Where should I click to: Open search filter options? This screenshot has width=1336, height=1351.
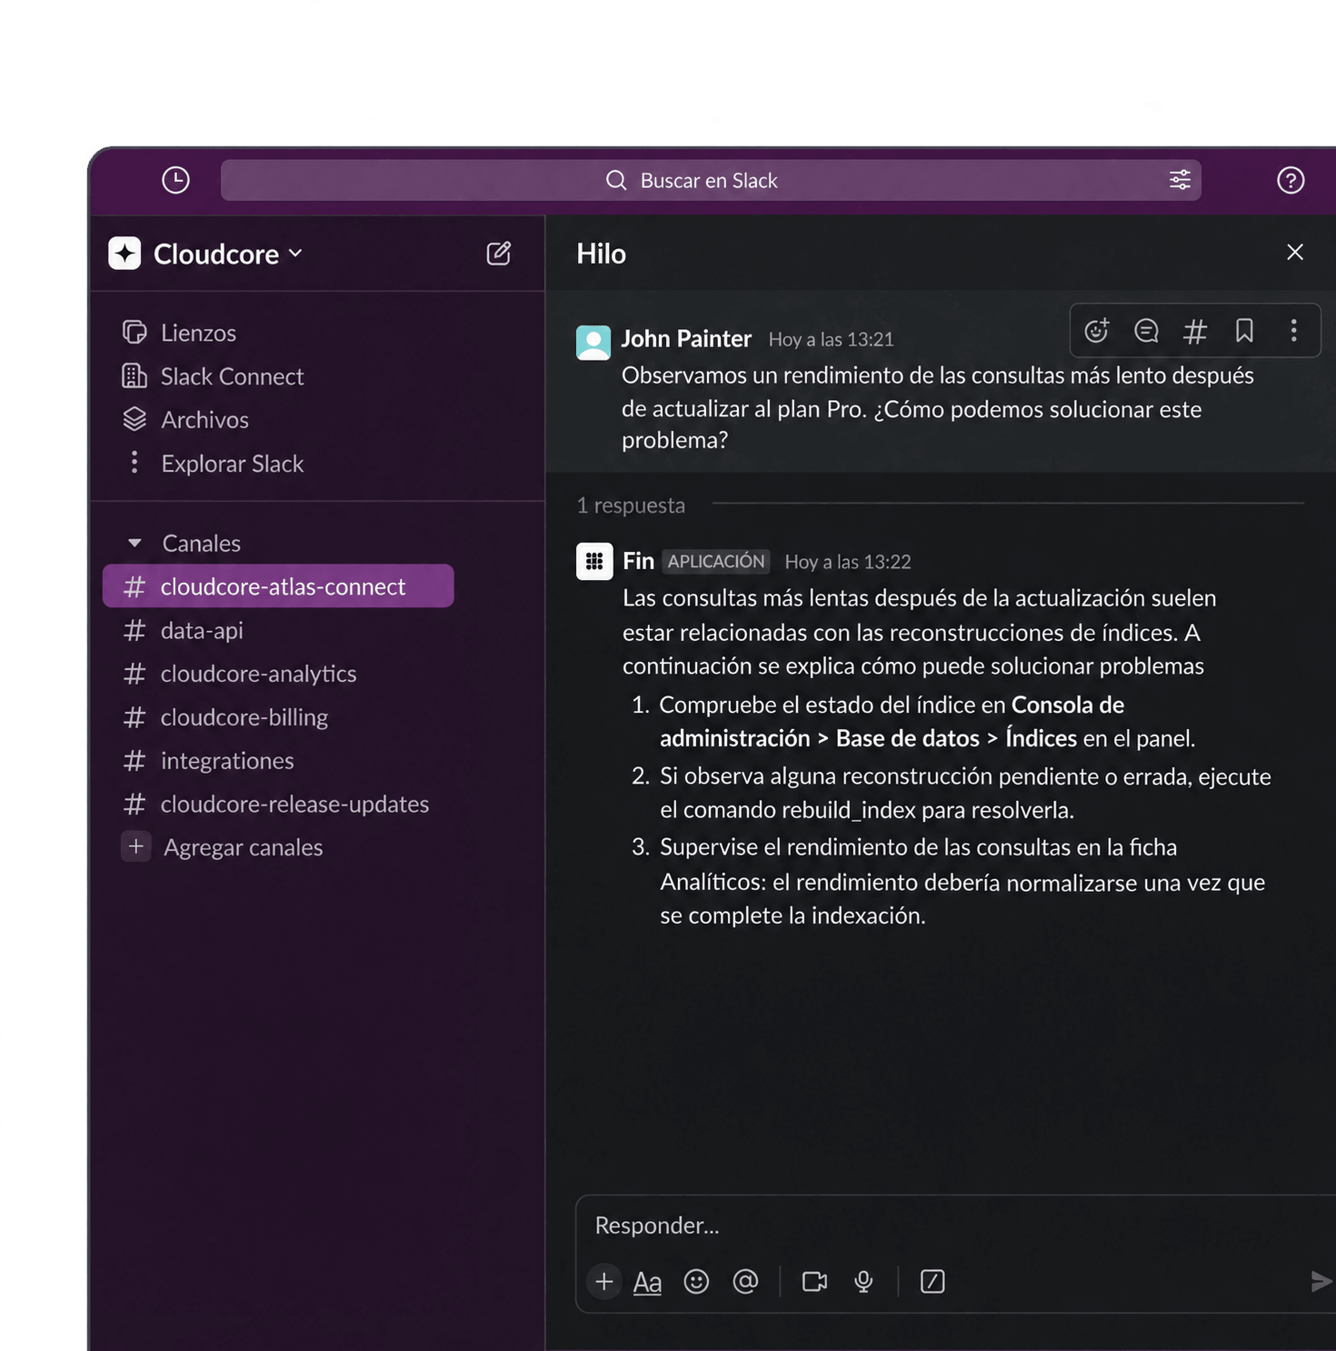tap(1180, 180)
